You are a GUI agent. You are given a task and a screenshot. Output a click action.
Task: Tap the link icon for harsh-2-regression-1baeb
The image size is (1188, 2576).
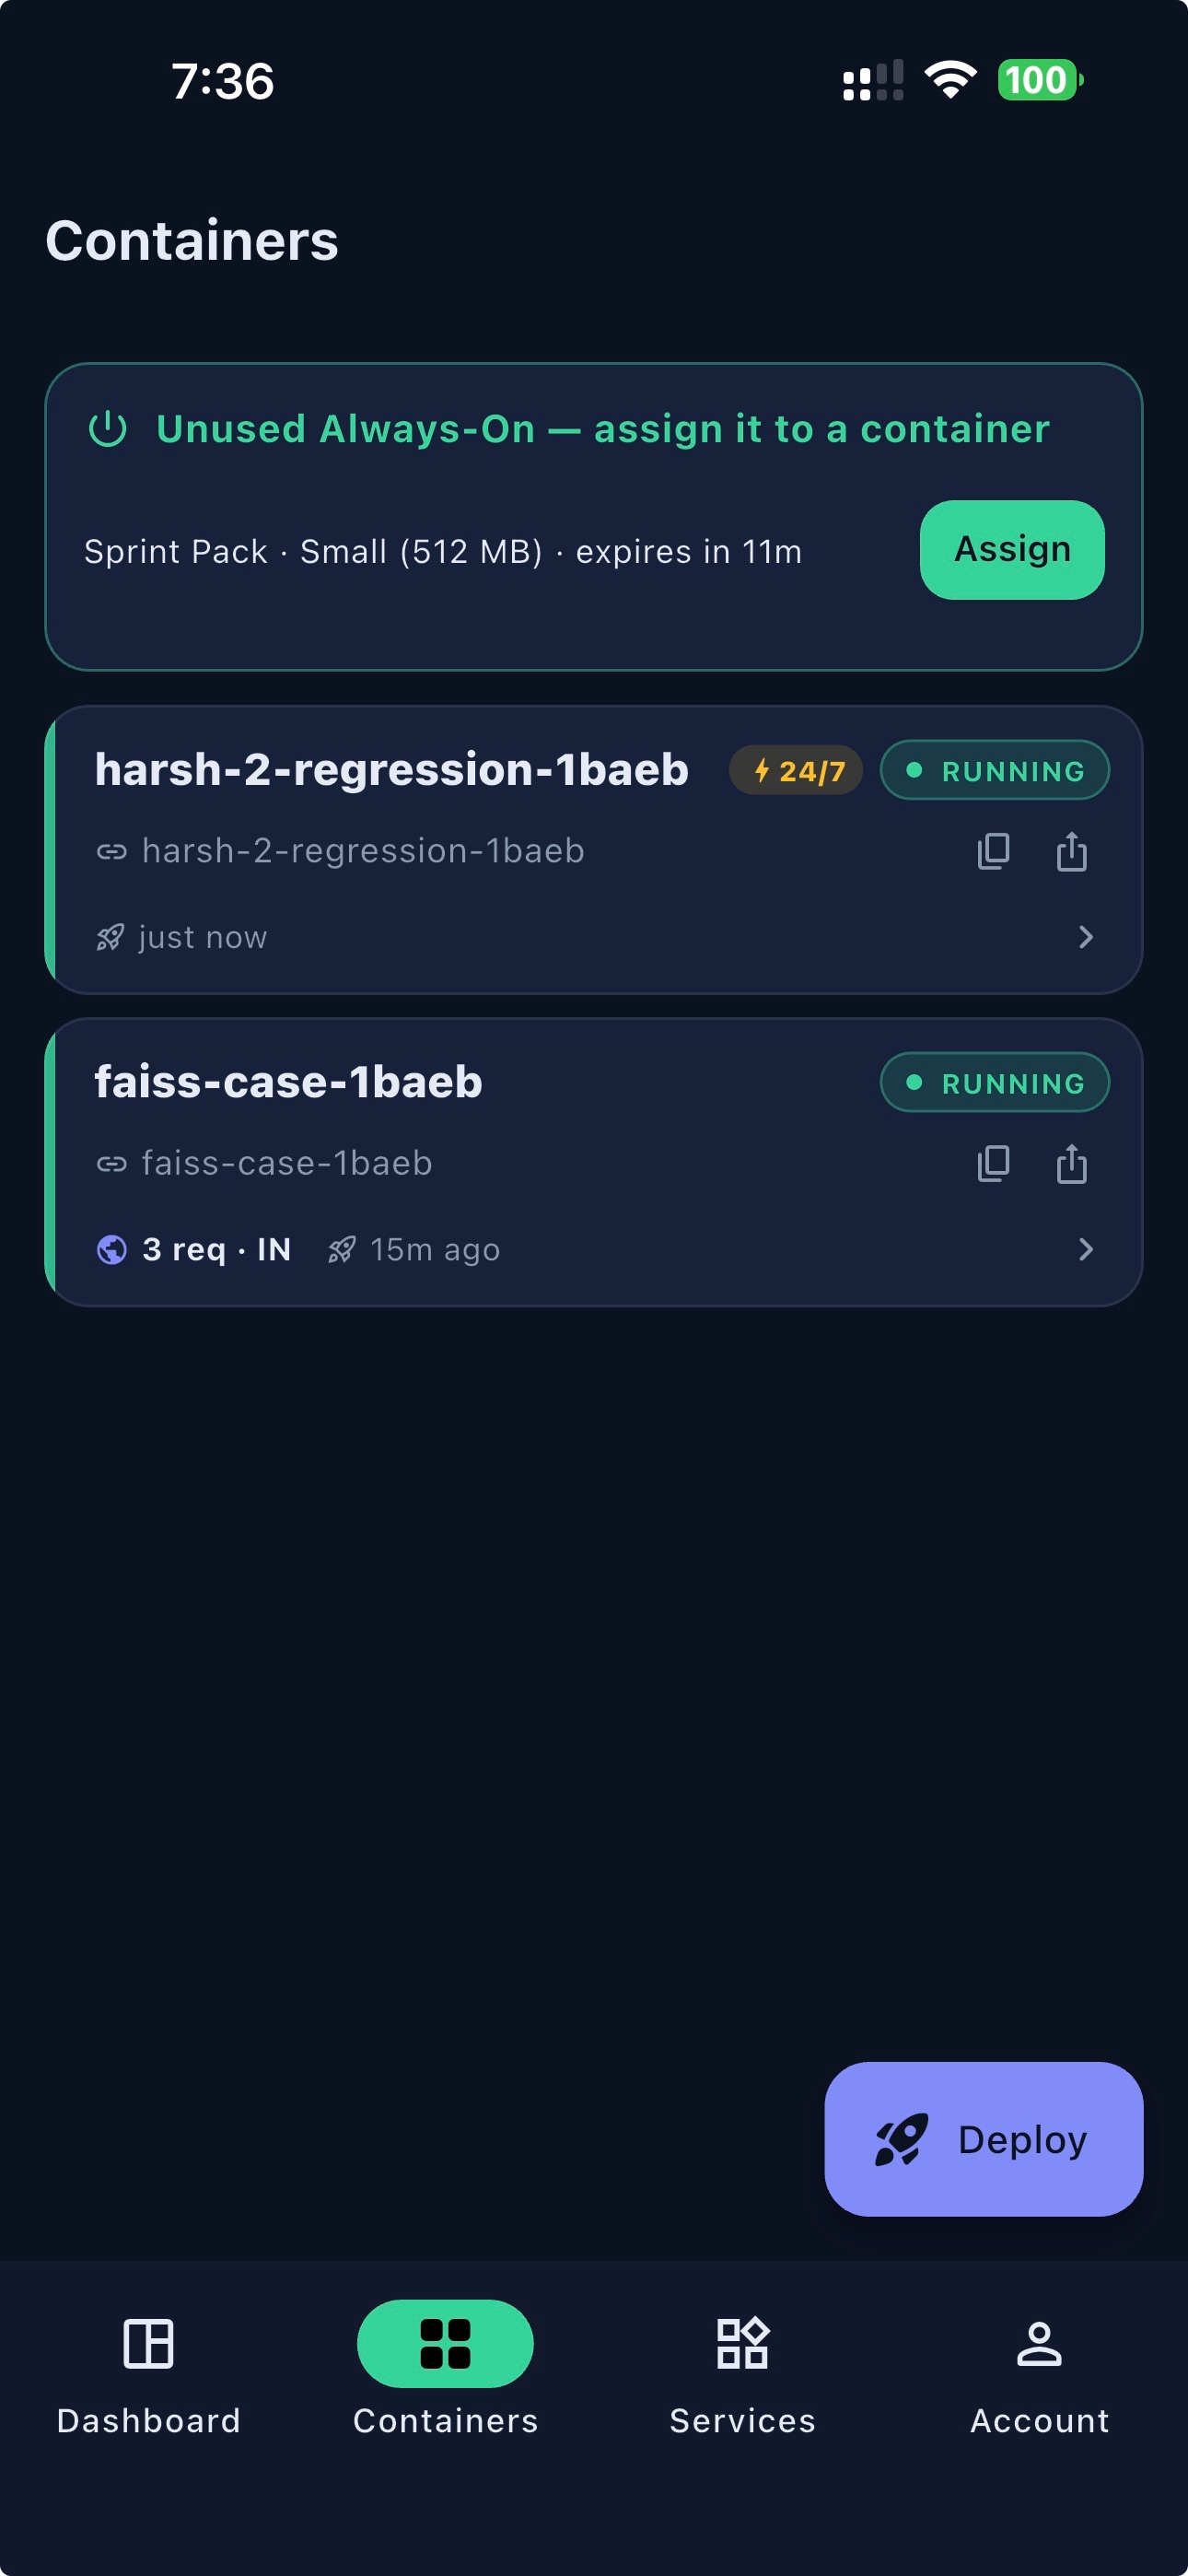111,851
